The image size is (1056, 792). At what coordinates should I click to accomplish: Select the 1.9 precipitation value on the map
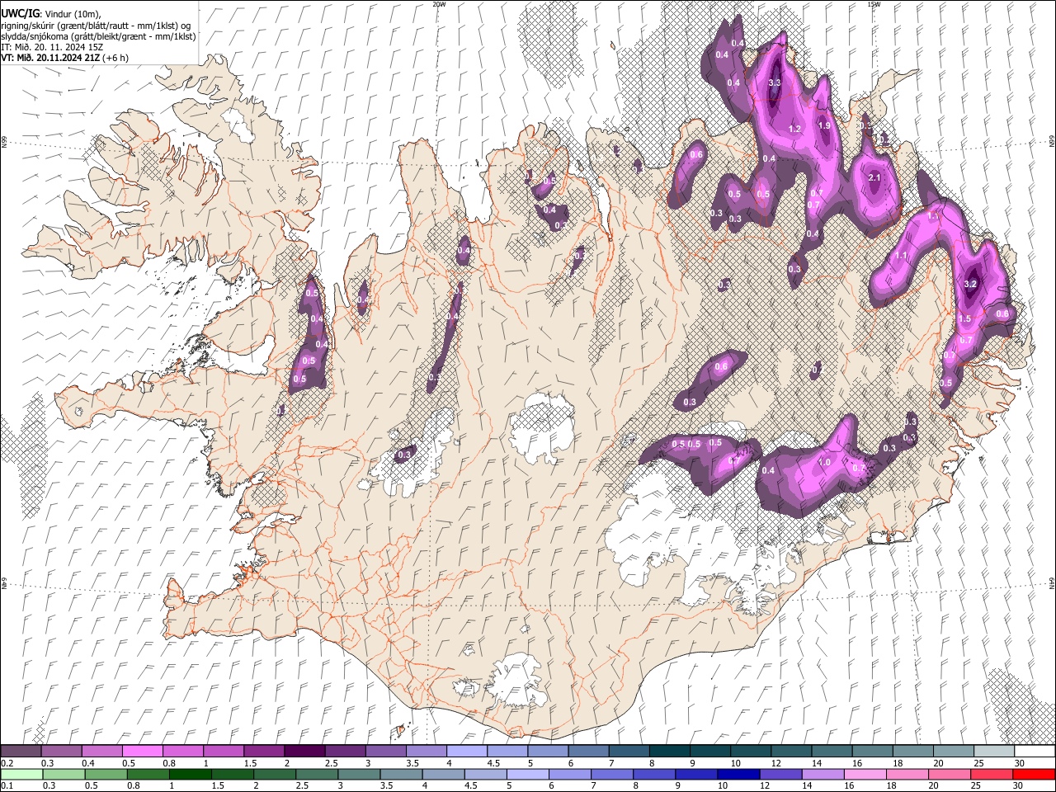[x=824, y=125]
